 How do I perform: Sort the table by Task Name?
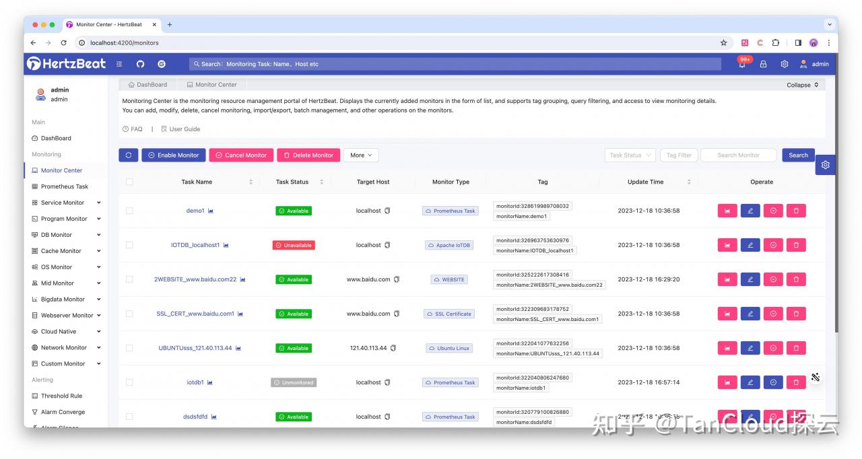(251, 182)
